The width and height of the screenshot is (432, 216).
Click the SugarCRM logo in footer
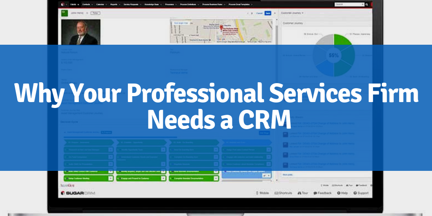coord(78,193)
